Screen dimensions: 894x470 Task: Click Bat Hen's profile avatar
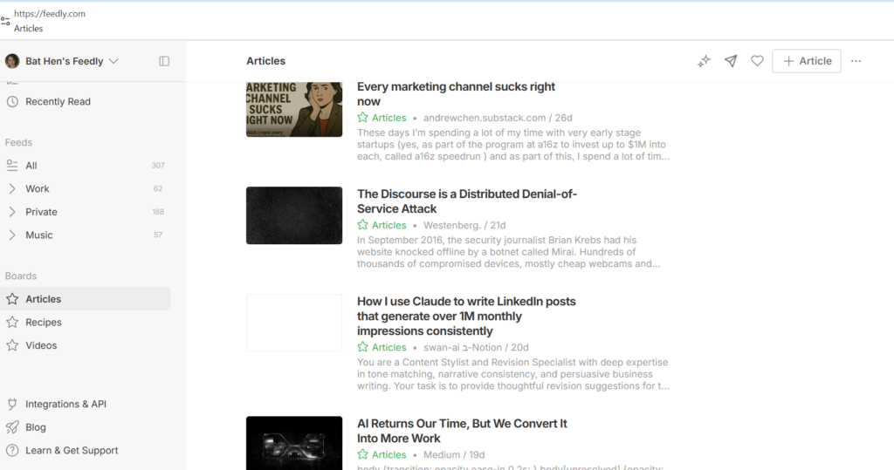[12, 61]
